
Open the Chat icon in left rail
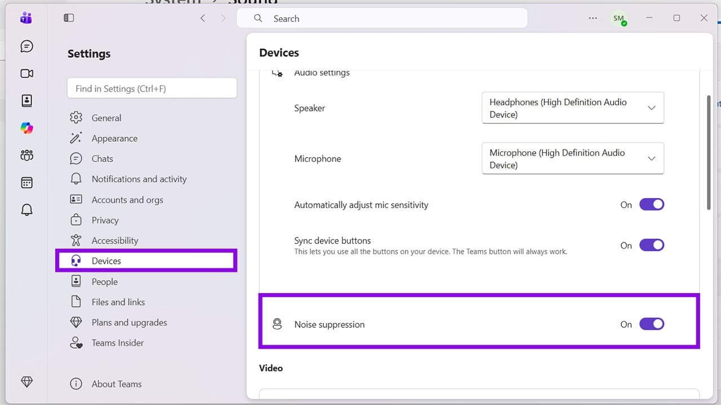point(26,46)
